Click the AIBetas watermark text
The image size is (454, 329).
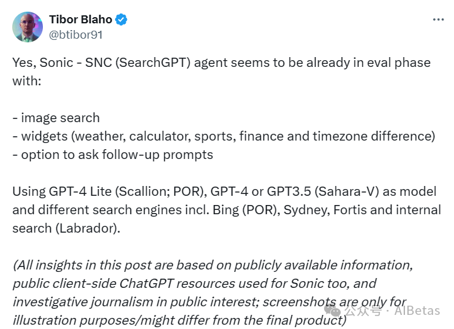click(x=417, y=311)
